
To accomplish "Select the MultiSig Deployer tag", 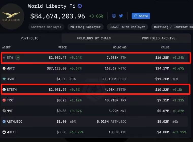I will [x=85, y=27].
